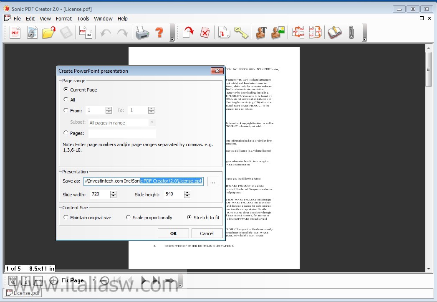
Task: Click the Merge PDF icon
Action: (315, 33)
